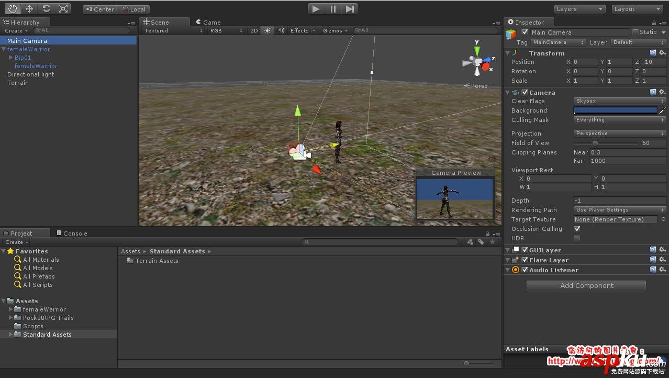This screenshot has width=669, height=378.
Task: Enable the HDR checkbox
Action: (x=577, y=238)
